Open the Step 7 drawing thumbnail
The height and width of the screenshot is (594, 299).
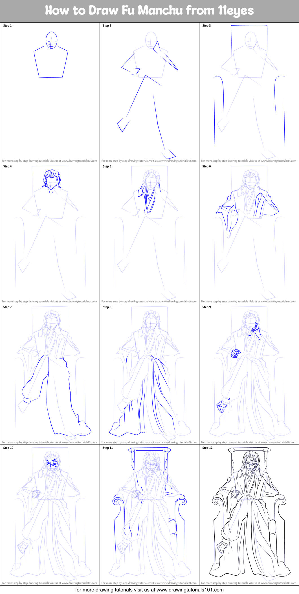50,374
